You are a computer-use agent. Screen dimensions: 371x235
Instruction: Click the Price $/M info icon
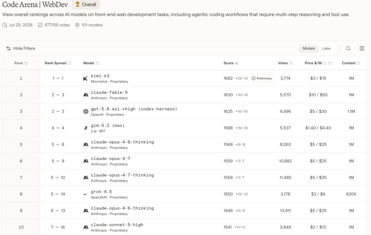click(325, 63)
